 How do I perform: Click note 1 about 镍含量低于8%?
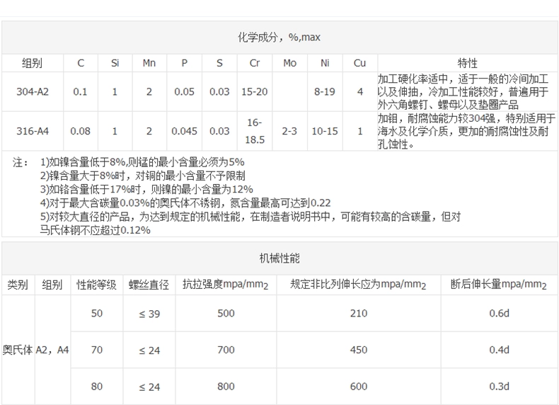coord(142,162)
